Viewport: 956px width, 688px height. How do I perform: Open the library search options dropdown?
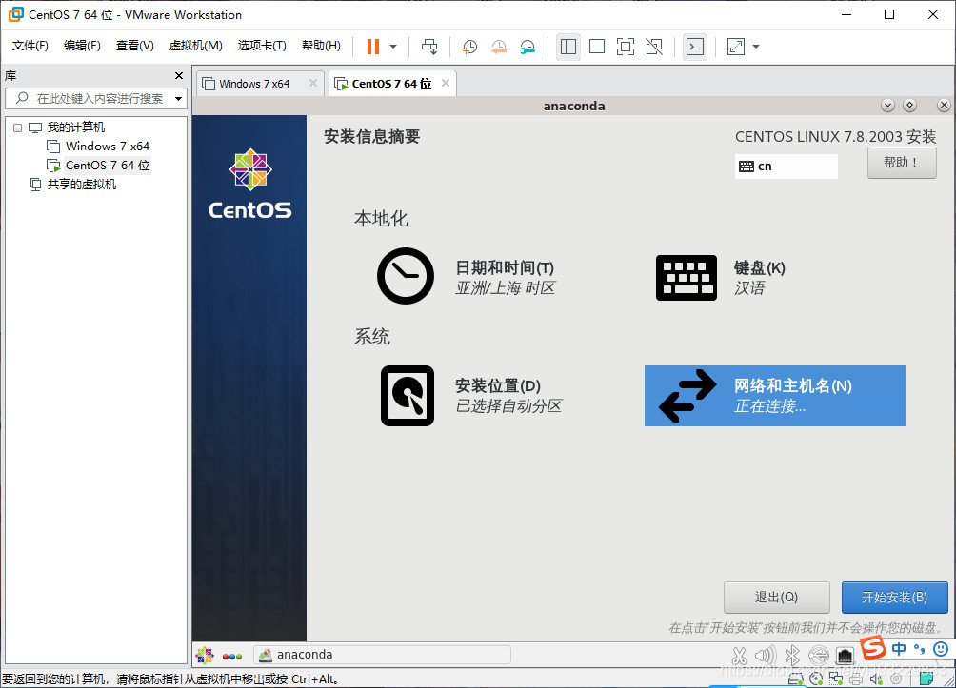click(x=177, y=97)
